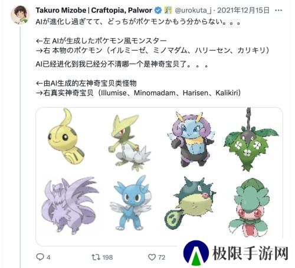The height and width of the screenshot is (268, 295).
Task: Click the reply speech bubble icon
Action: tap(40, 257)
